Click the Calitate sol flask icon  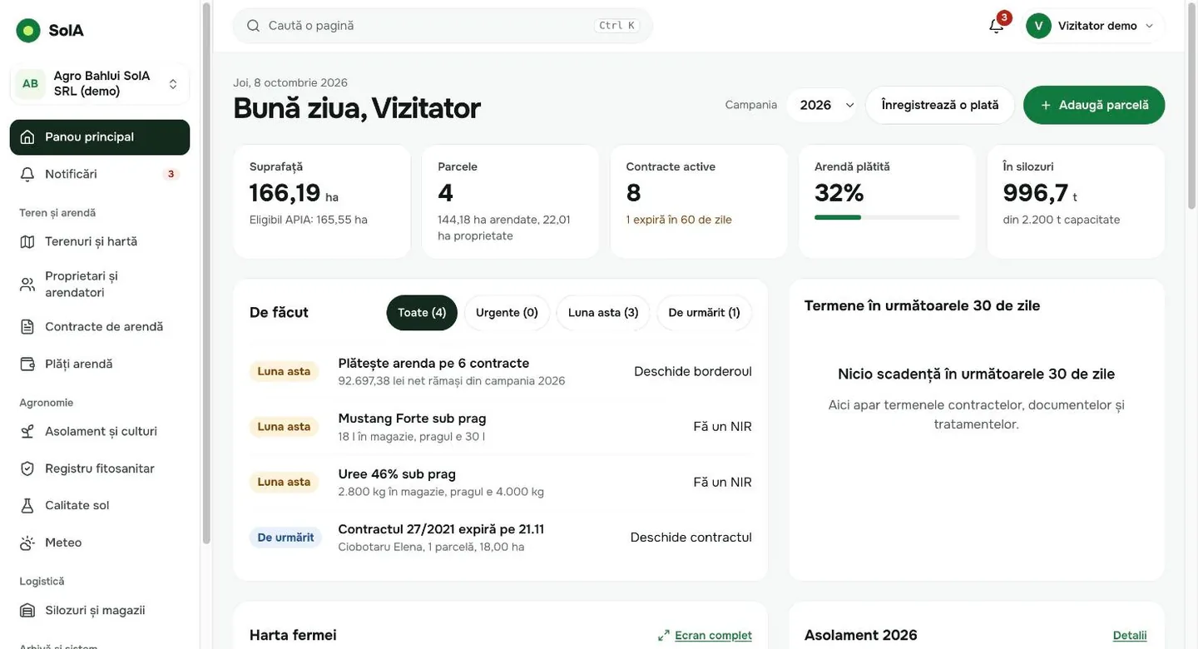pyautogui.click(x=27, y=506)
